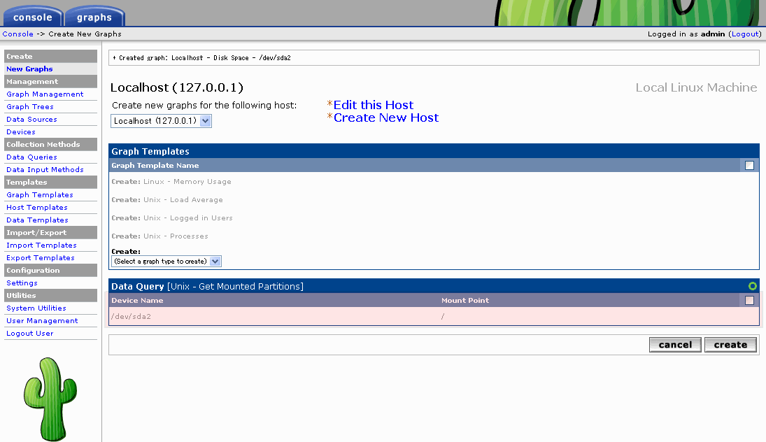Follow the Create New Host link
This screenshot has height=442, width=766.
click(385, 117)
